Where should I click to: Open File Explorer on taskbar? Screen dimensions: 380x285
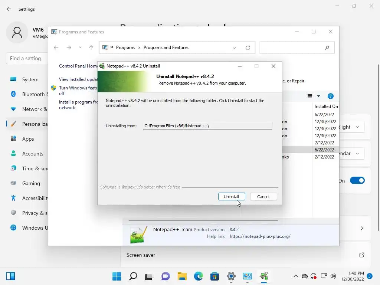tap(182, 276)
